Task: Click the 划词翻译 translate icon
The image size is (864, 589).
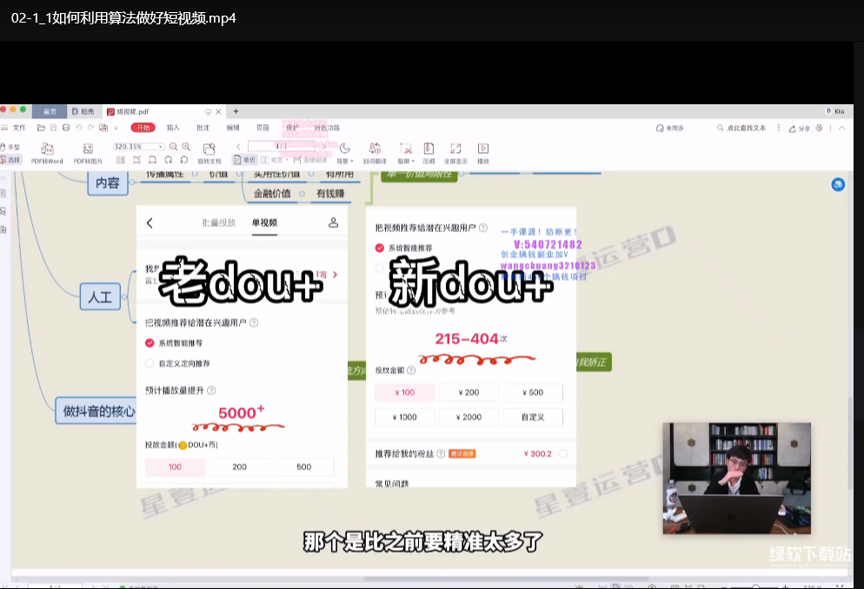Action: click(375, 149)
